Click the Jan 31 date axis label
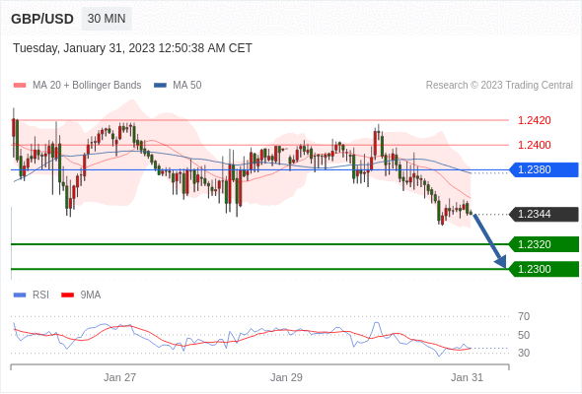 467,377
